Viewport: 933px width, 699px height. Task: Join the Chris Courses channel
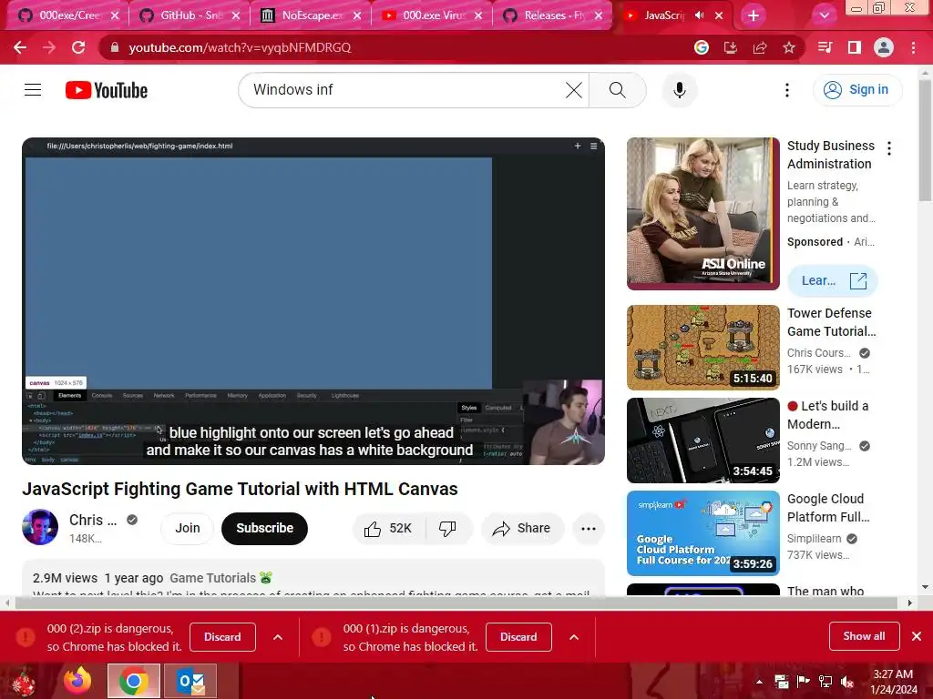pos(188,529)
